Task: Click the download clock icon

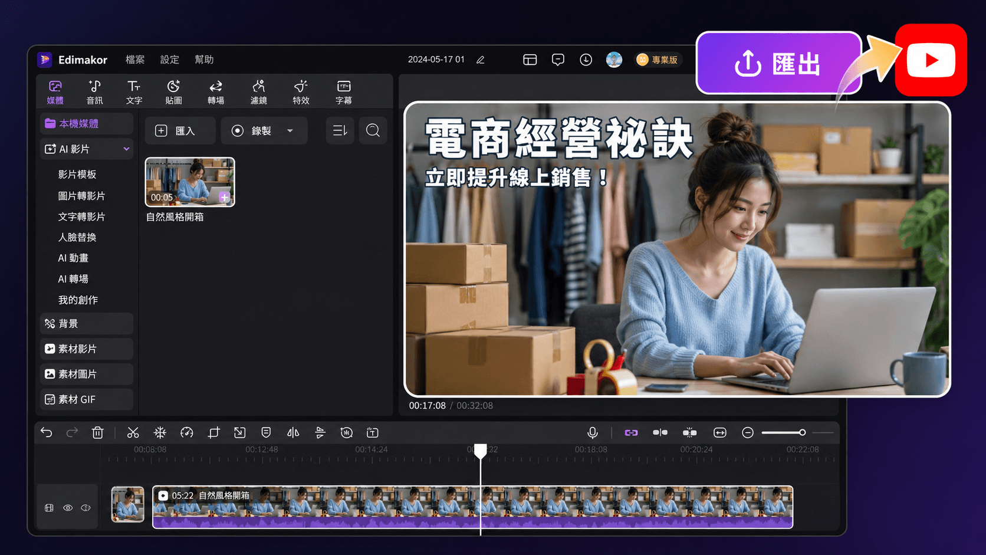Action: pyautogui.click(x=586, y=60)
